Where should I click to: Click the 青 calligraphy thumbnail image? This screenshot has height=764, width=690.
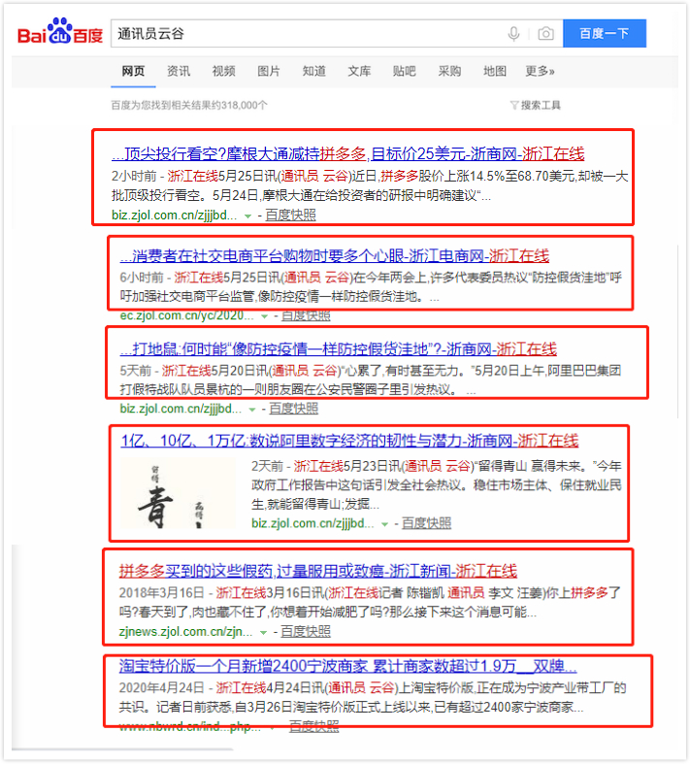(178, 494)
